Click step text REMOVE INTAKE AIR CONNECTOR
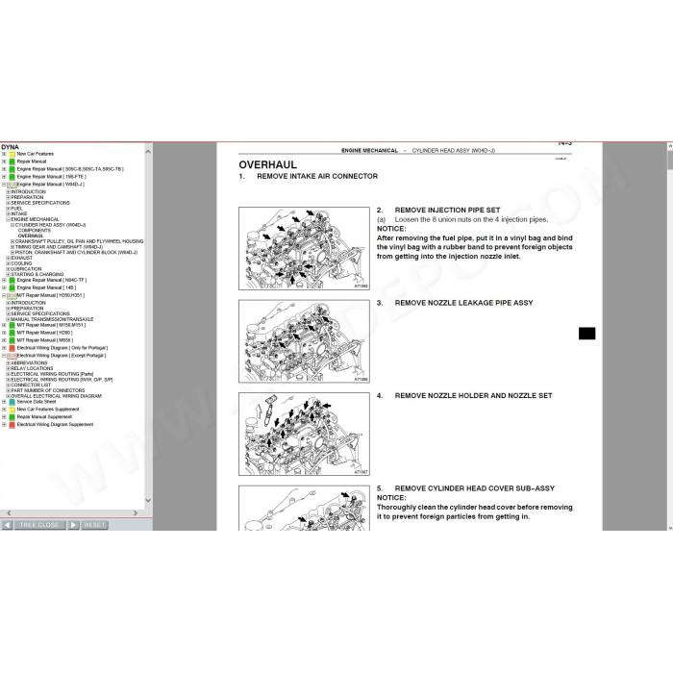 (317, 176)
